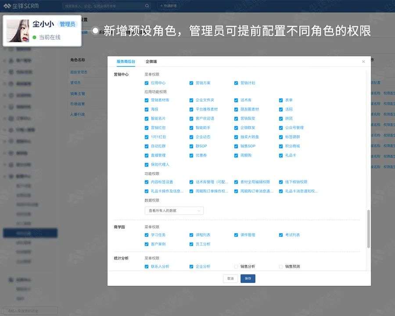Toggle the 海报 checkbox
This screenshot has height=316, width=395.
[147, 110]
